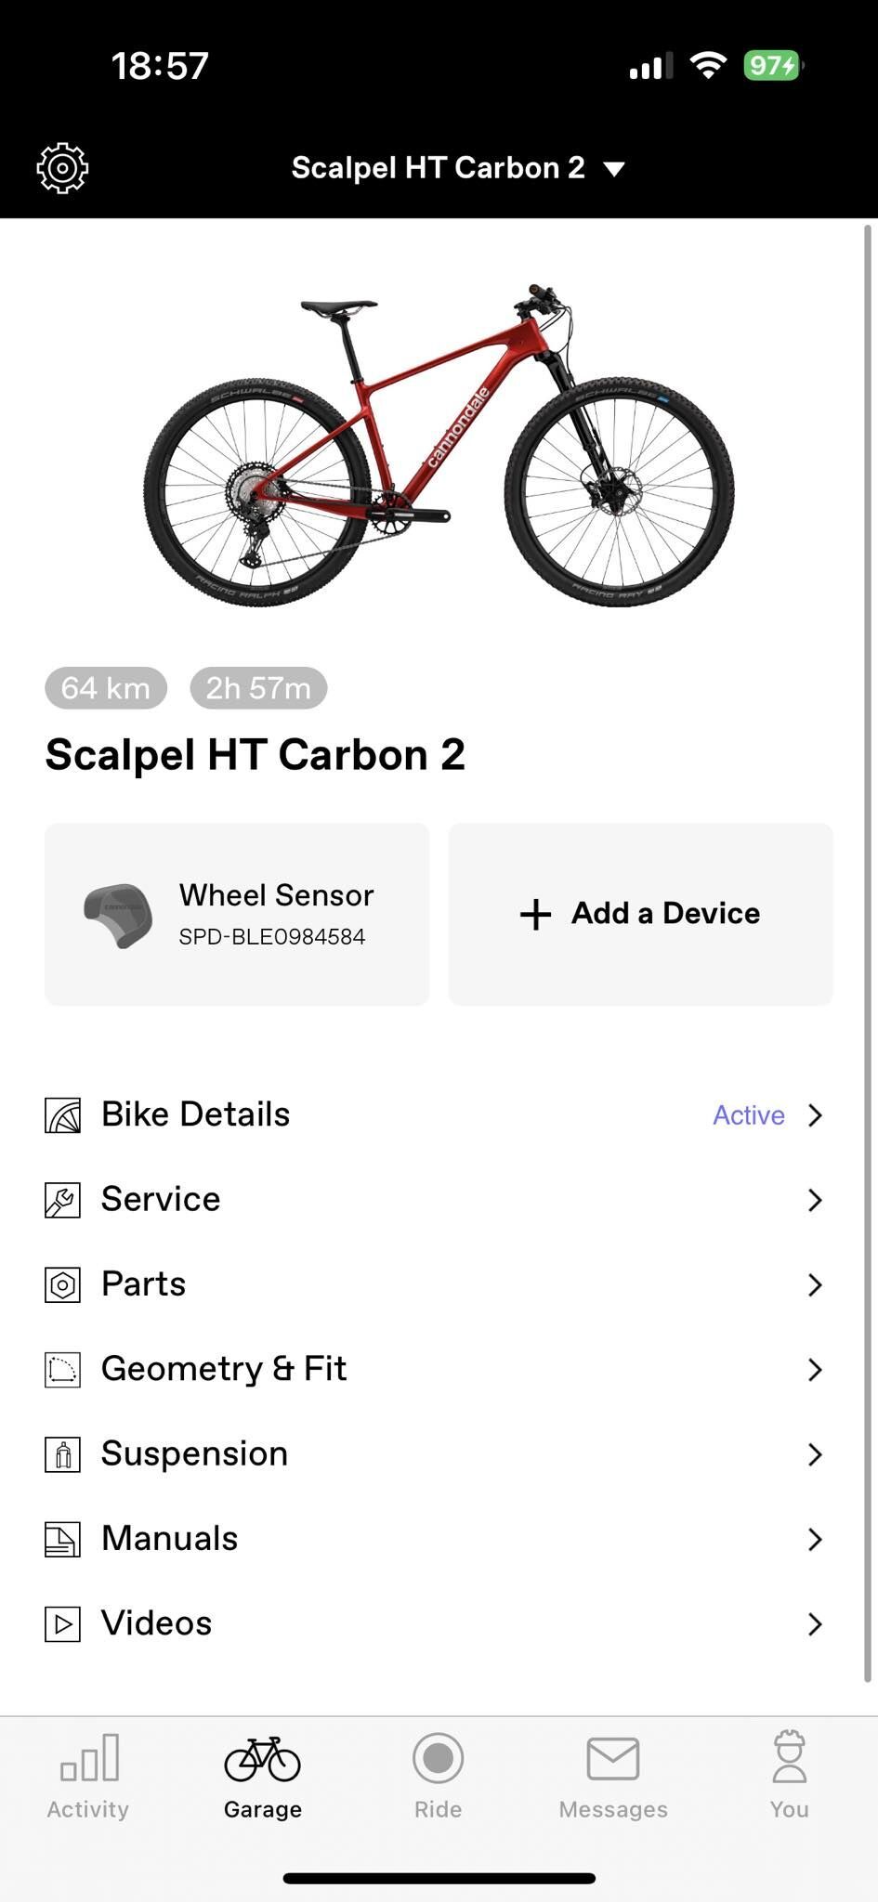Tap the Videos play icon
This screenshot has height=1902, width=878.
point(62,1624)
